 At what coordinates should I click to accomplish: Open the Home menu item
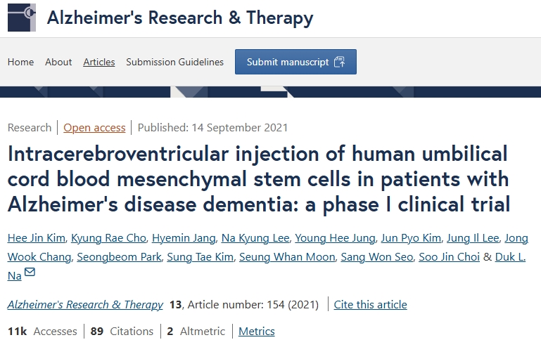pos(20,62)
